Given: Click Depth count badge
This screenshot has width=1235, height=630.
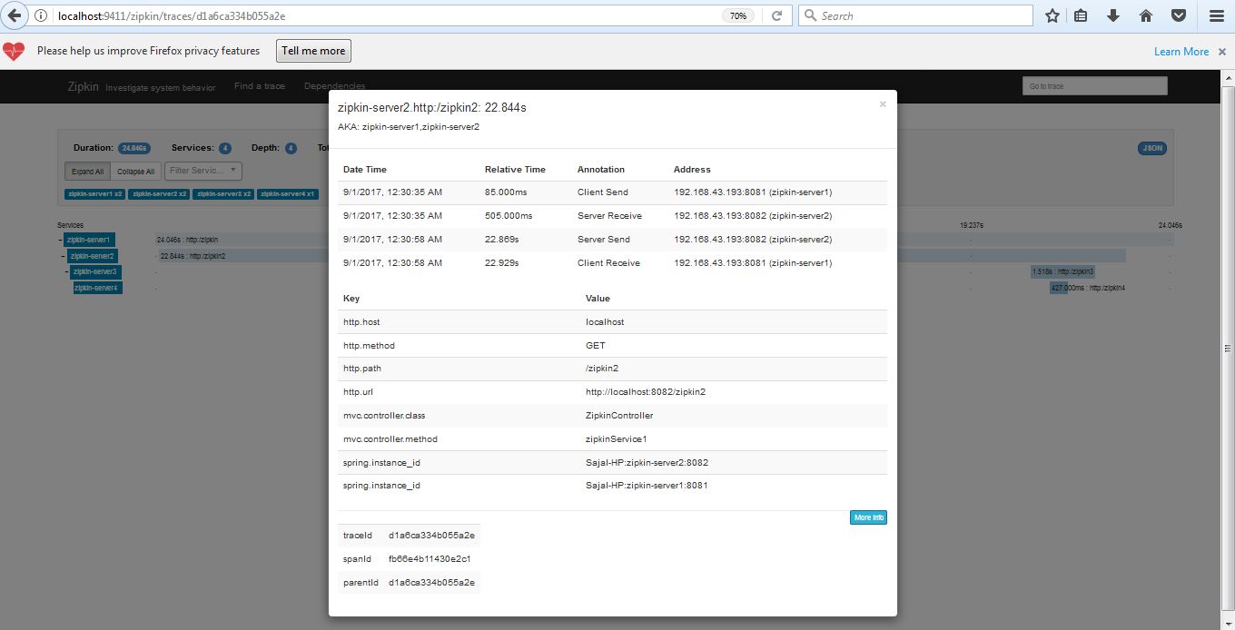Looking at the screenshot, I should (291, 148).
